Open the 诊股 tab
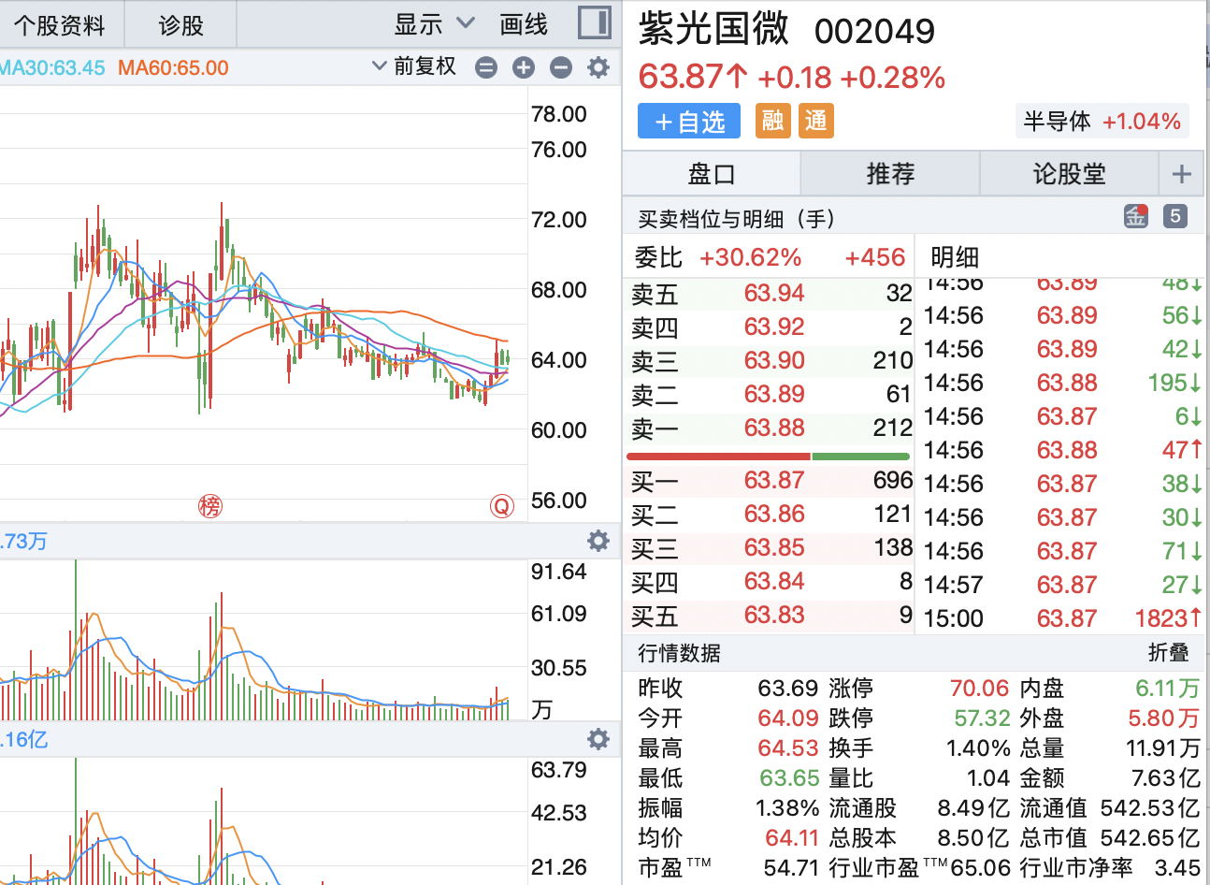This screenshot has width=1210, height=885. click(x=181, y=24)
